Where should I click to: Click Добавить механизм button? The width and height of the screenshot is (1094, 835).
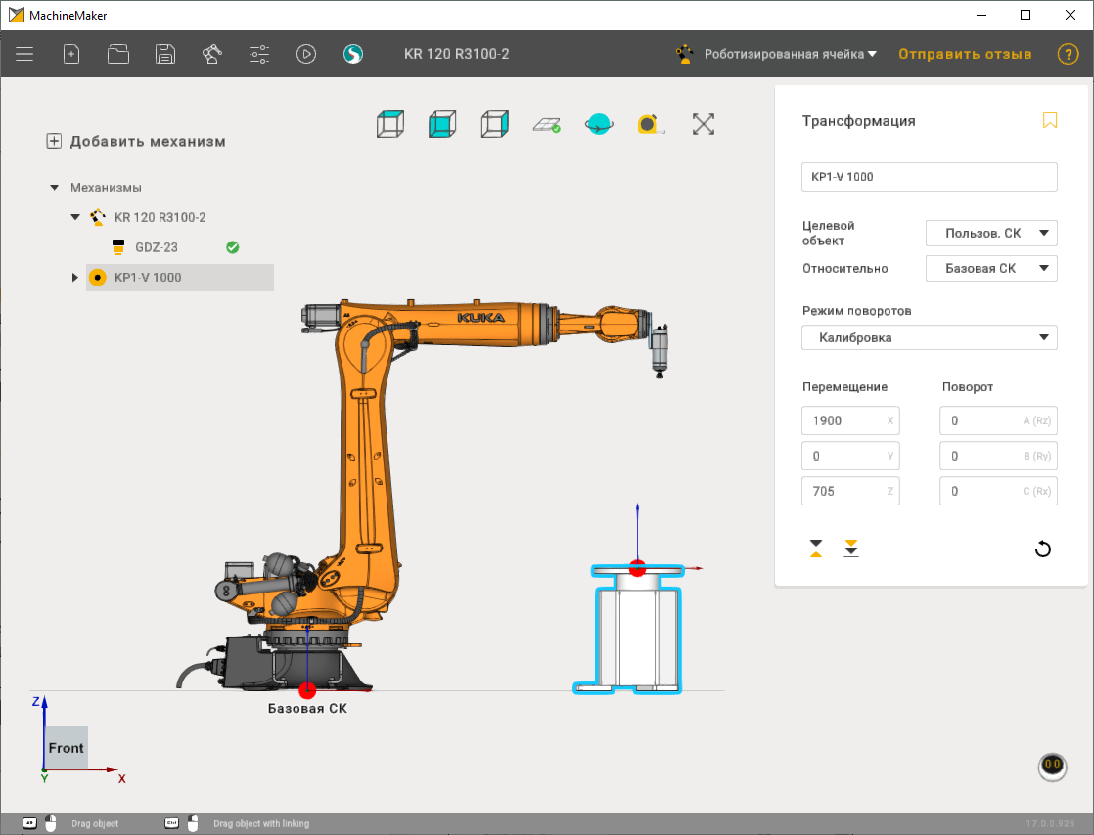pos(137,142)
